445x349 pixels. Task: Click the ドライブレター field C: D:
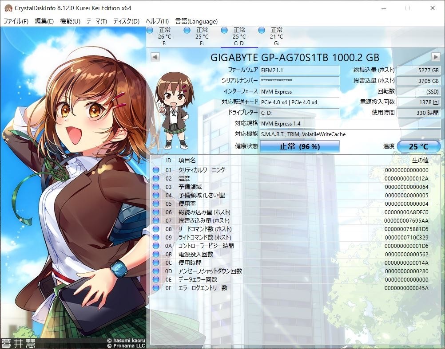(300, 113)
